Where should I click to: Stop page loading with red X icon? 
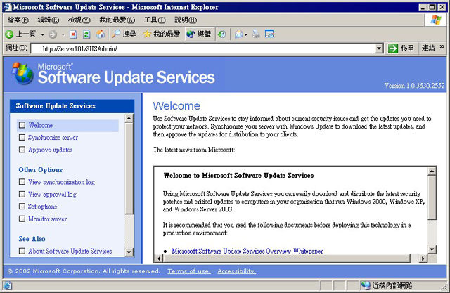[73, 34]
